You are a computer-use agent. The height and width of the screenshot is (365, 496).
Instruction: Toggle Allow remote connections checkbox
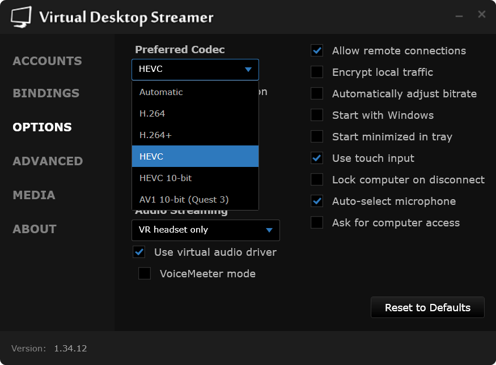click(317, 51)
